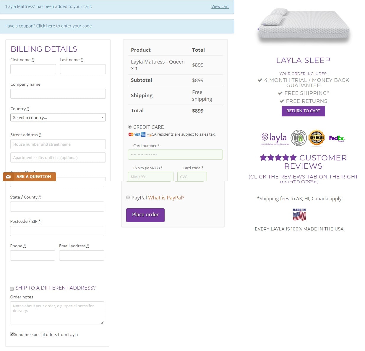365x351 pixels.
Task: Open the Select a country dropdown
Action: tap(58, 117)
